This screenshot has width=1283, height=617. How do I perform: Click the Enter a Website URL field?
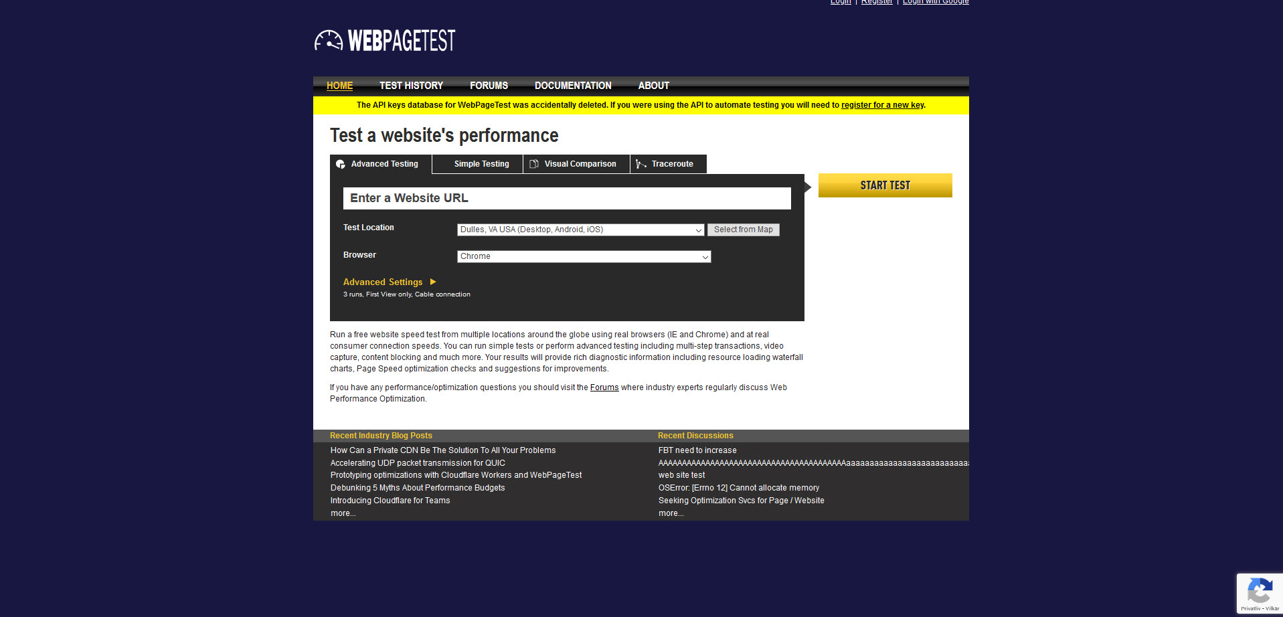point(567,198)
